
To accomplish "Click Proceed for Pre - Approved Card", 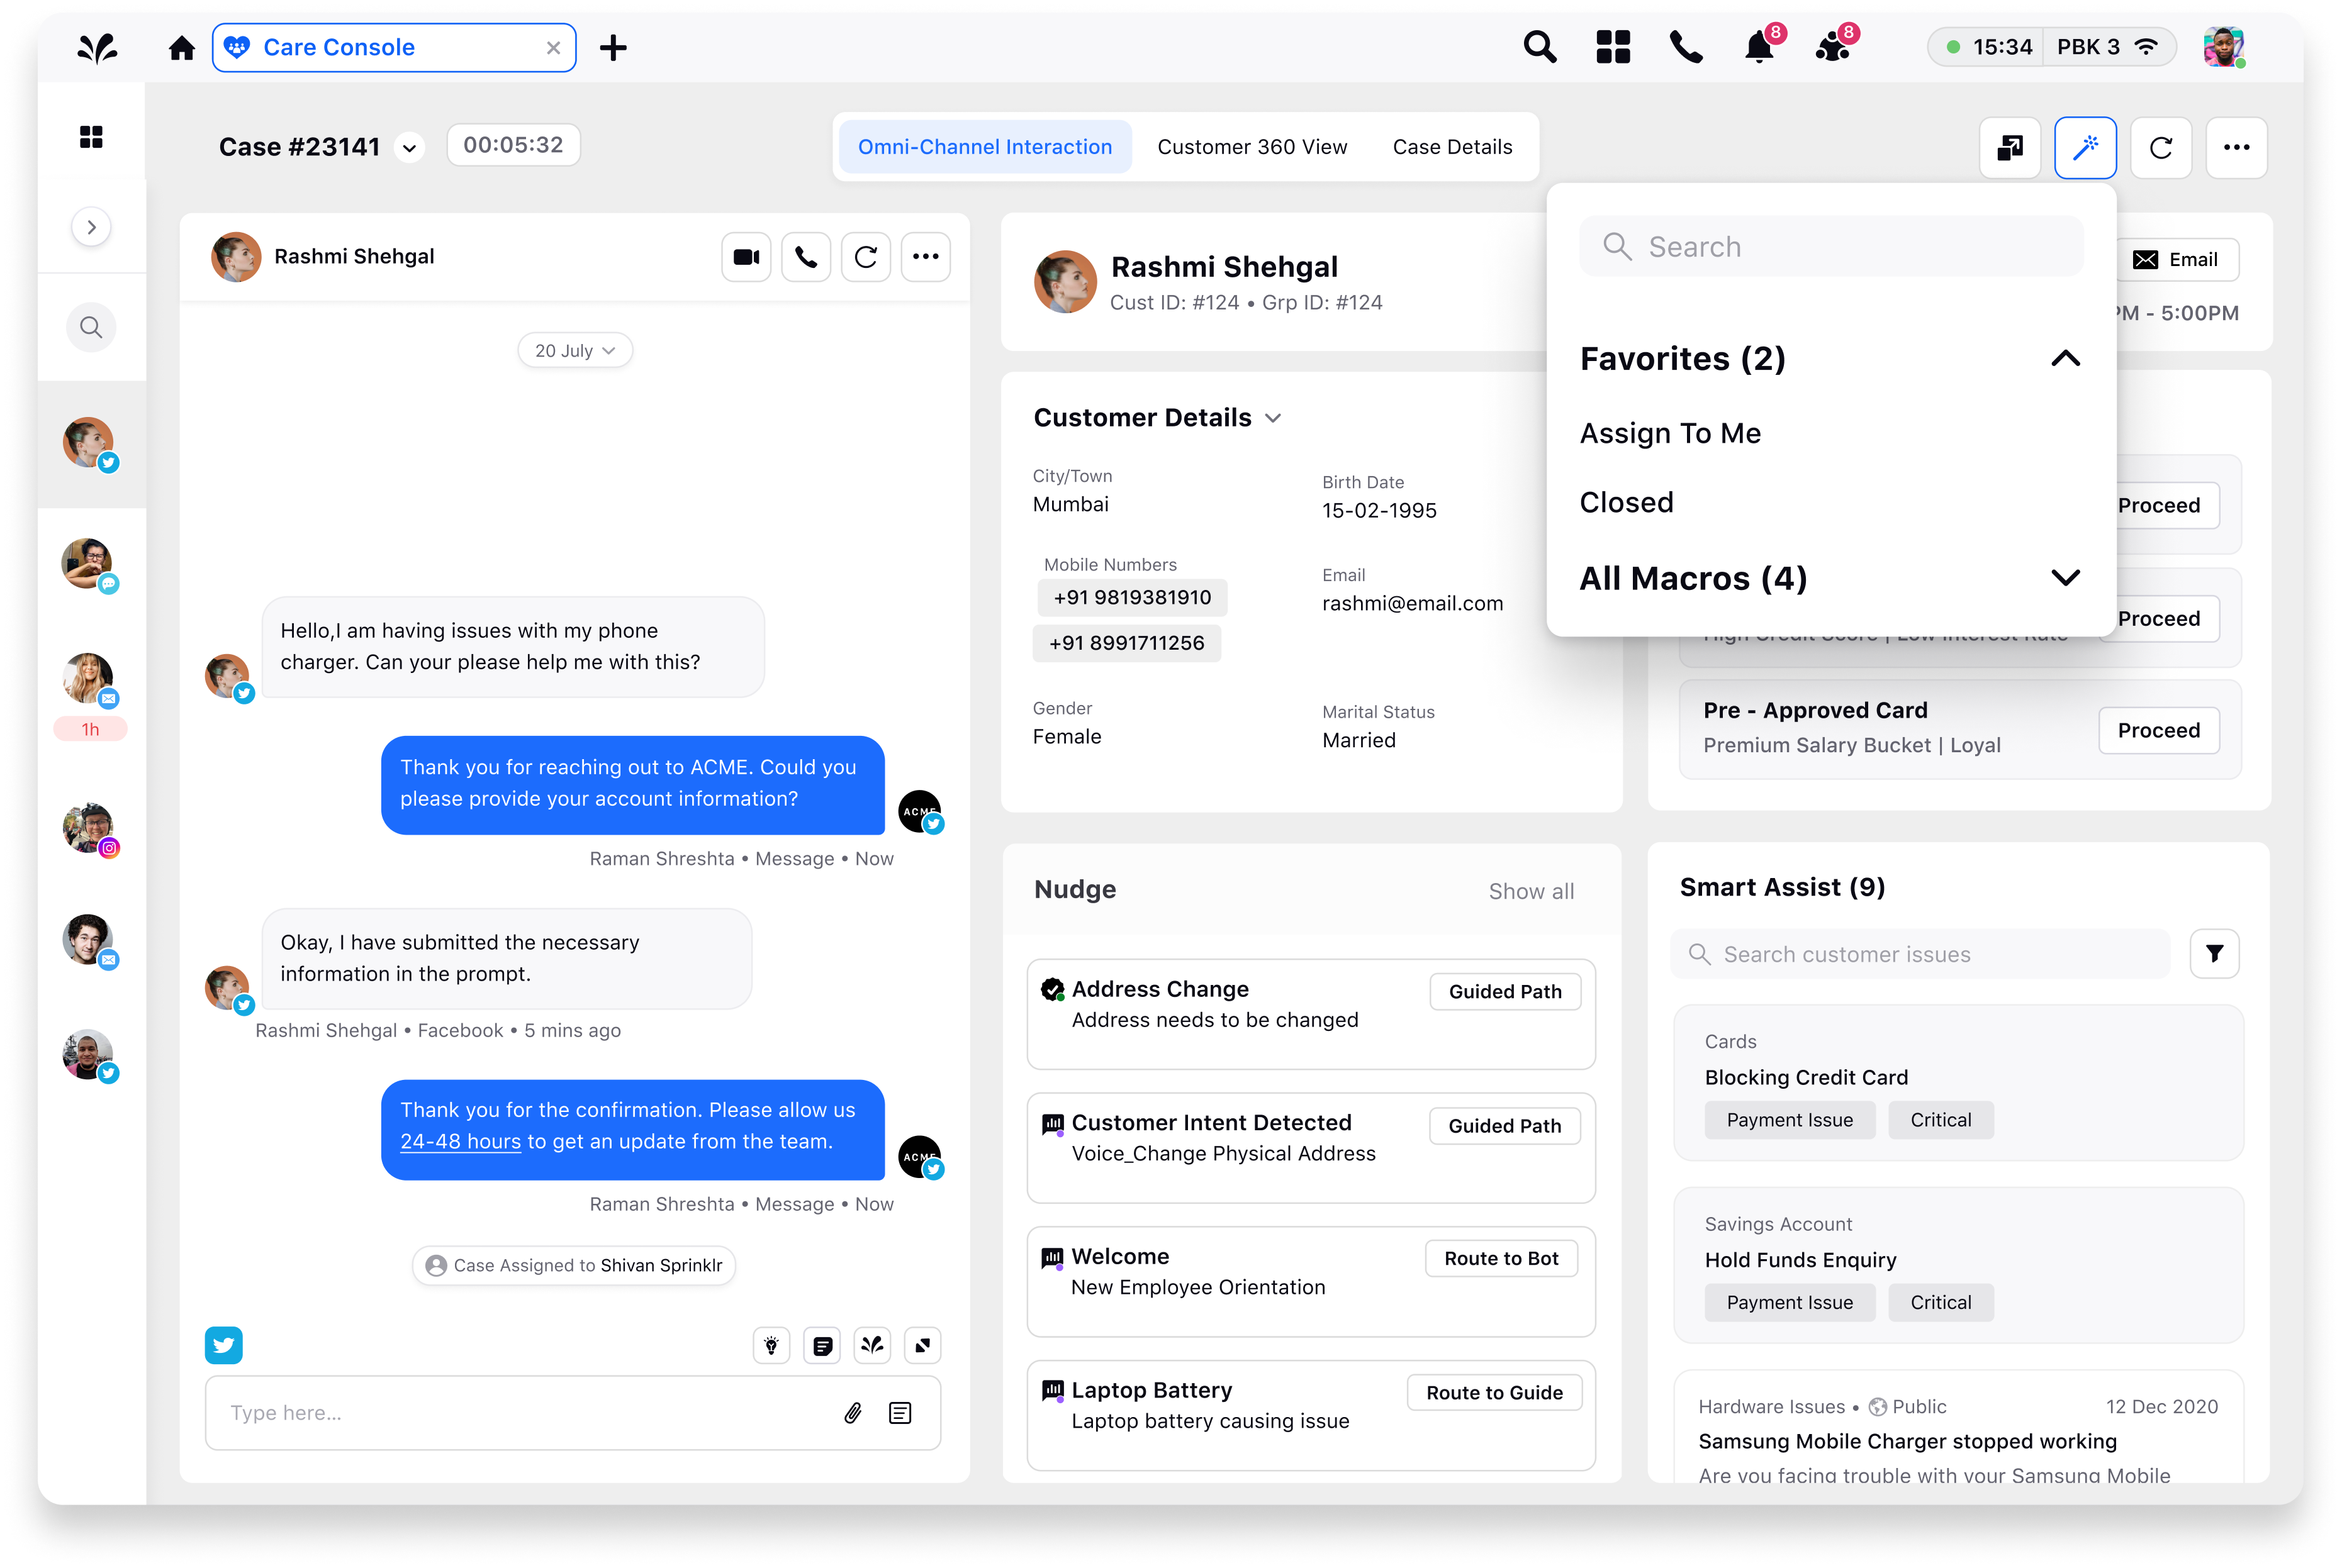I will coord(2158,730).
